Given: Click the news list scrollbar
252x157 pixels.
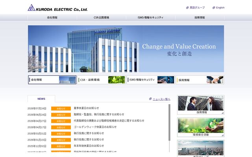Looking at the screenshot, I should tap(169, 122).
